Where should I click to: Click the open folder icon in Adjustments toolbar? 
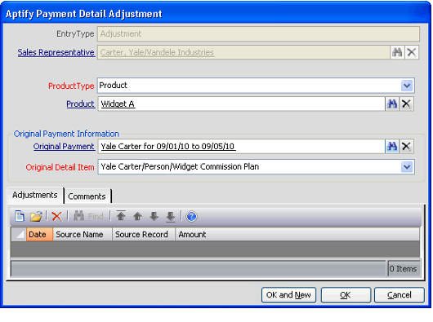coord(36,216)
